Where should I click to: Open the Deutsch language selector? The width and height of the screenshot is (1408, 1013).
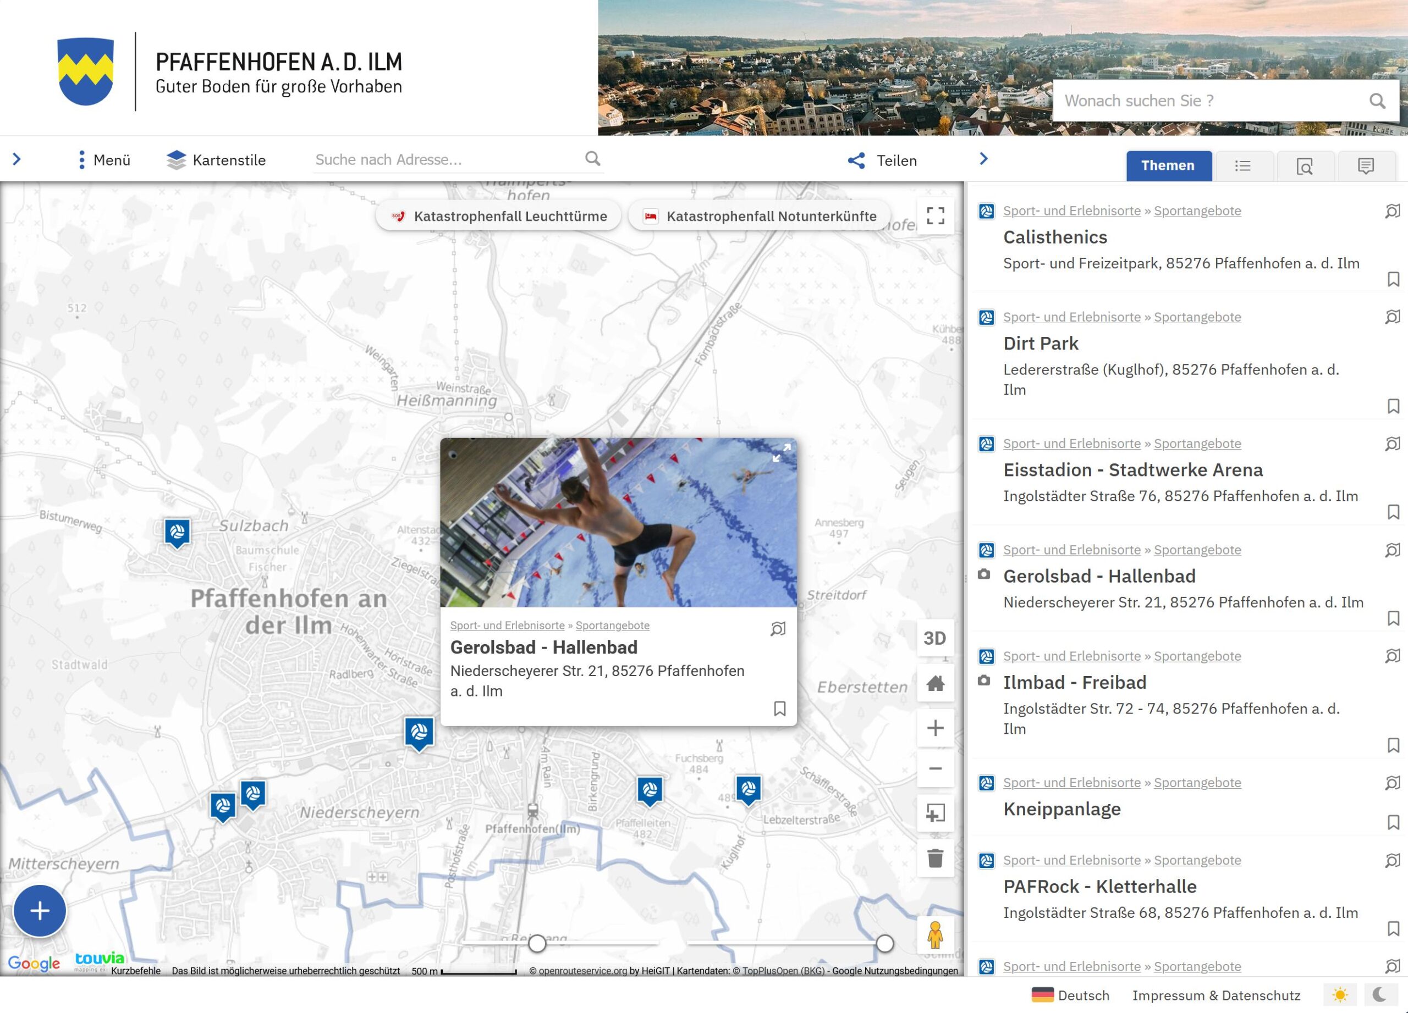[1070, 995]
